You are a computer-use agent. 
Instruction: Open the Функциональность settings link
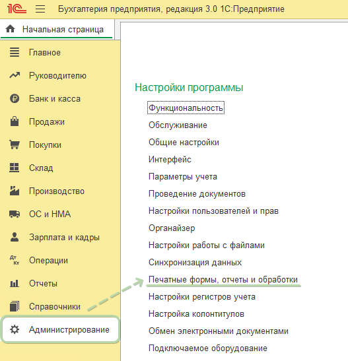point(186,108)
